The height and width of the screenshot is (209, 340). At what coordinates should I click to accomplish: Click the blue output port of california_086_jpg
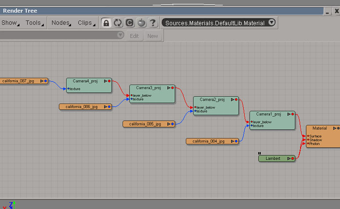point(109,107)
